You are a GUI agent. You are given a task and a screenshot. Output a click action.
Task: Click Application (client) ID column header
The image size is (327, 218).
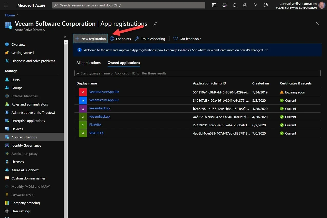[x=209, y=83]
